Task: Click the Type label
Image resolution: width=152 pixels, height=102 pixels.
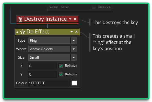Action: click(21, 41)
